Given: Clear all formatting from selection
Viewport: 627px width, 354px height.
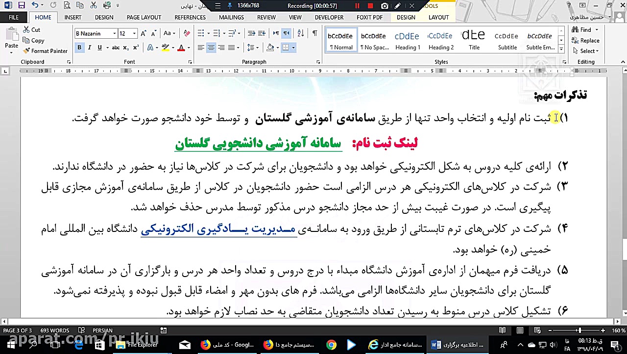Looking at the screenshot, I should click(187, 33).
